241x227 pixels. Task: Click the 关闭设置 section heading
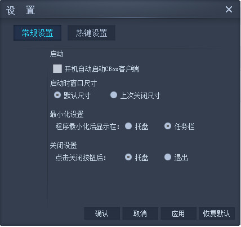tap(63, 145)
